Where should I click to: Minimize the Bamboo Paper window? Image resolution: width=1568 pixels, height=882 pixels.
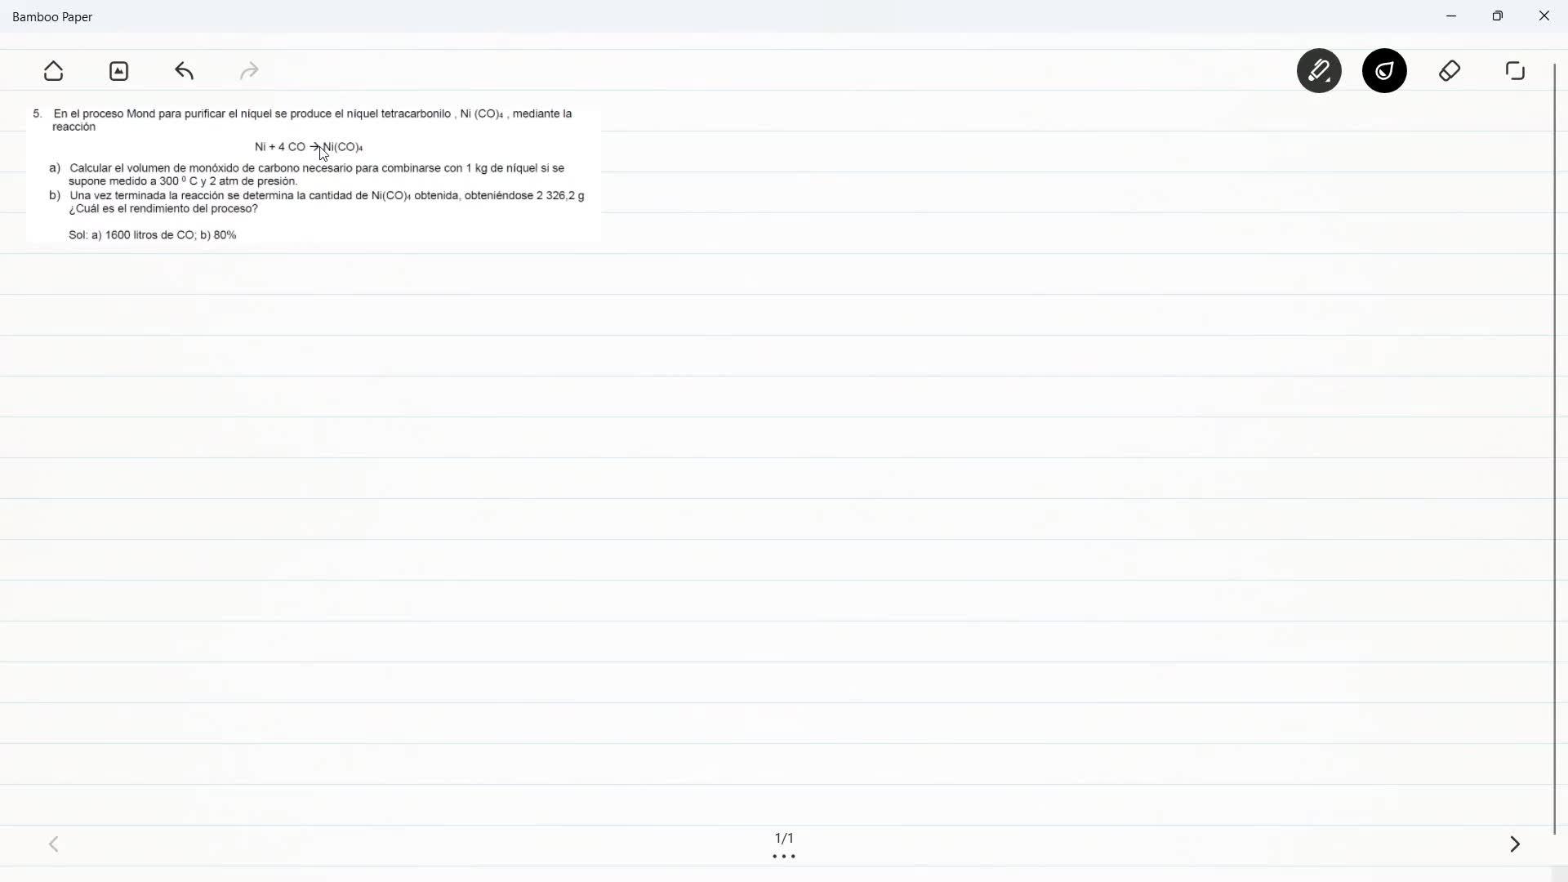pyautogui.click(x=1451, y=16)
